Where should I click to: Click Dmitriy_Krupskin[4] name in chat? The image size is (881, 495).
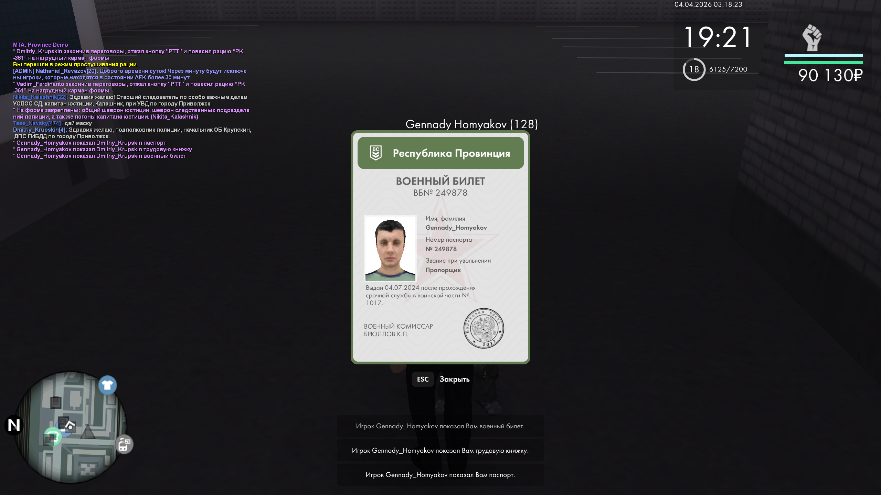(x=40, y=130)
